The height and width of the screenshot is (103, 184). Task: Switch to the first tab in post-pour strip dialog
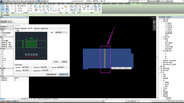pos(17,29)
